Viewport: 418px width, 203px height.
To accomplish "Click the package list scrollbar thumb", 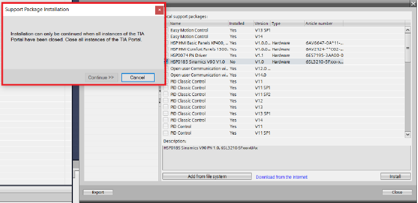I will pos(408,47).
